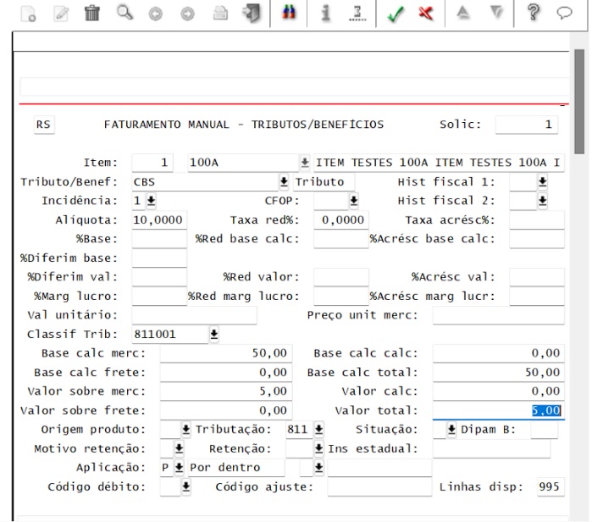Open the CFOP lookup dropdown
The width and height of the screenshot is (592, 522).
click(x=353, y=201)
